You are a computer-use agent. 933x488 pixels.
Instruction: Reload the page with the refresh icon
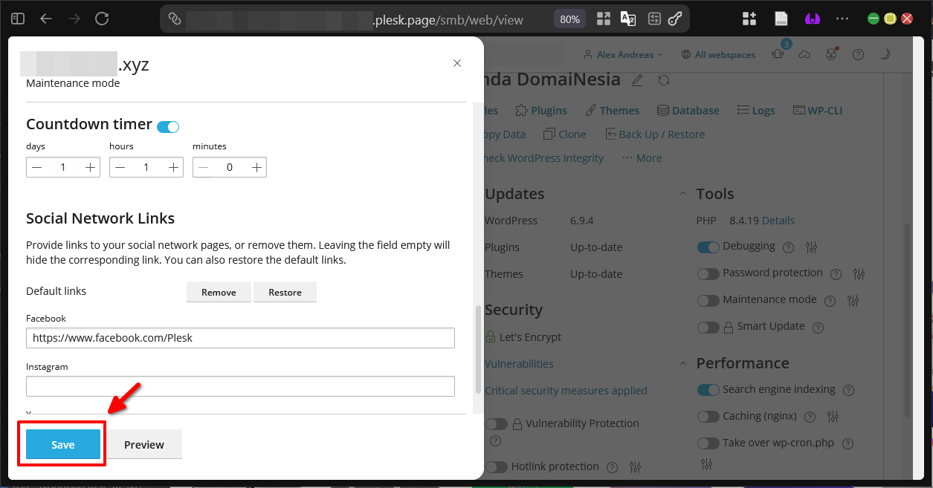(x=103, y=19)
